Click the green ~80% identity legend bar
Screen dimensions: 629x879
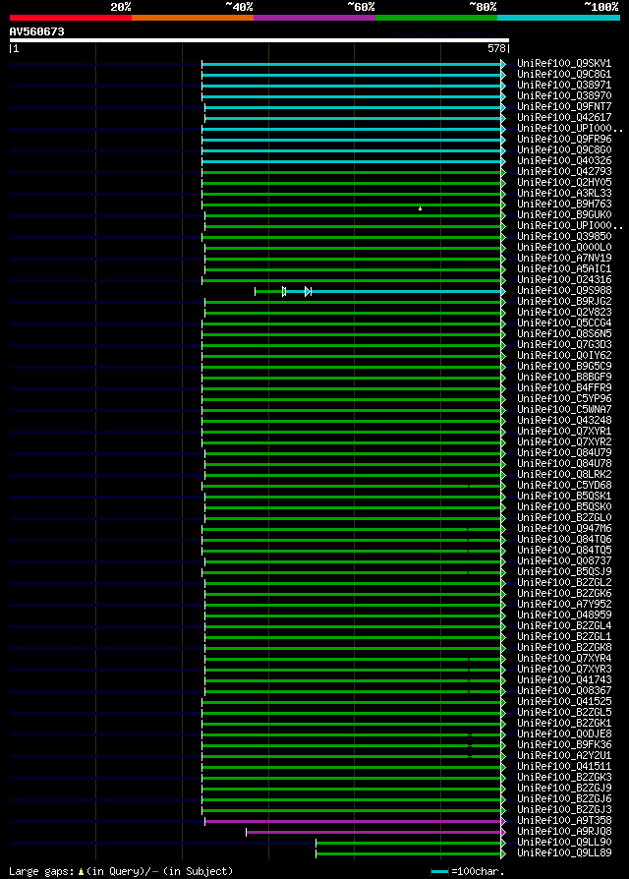pos(436,18)
